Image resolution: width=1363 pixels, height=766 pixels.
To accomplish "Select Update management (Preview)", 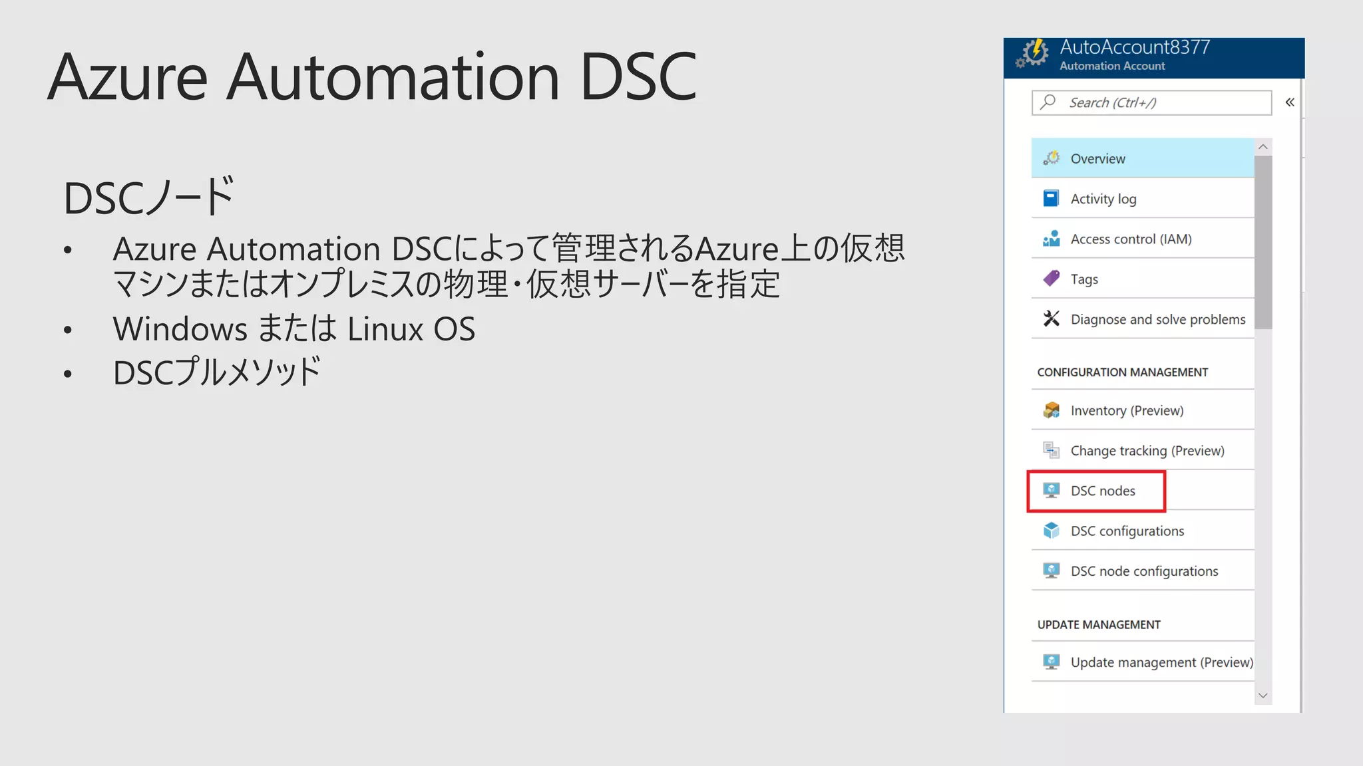I will 1161,662.
